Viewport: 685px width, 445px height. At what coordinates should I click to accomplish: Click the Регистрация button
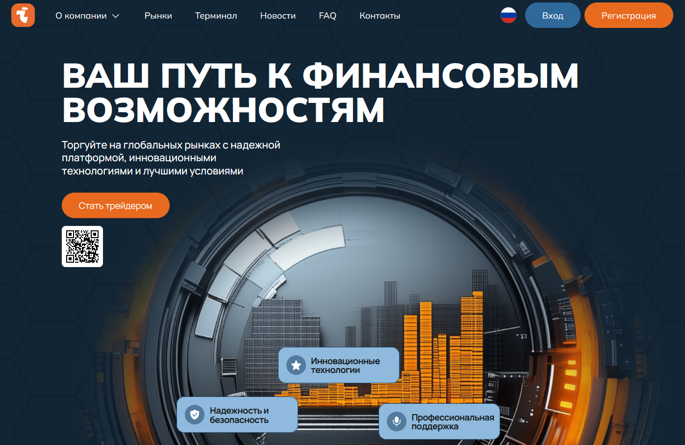pos(629,15)
